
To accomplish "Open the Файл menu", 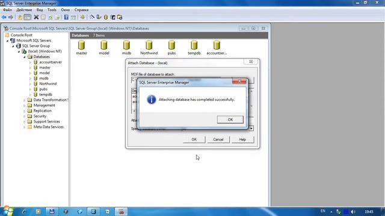I will tap(7, 10).
